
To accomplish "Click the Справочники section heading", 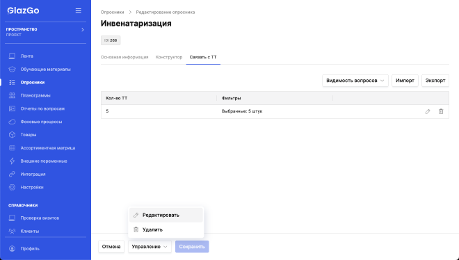I will click(23, 205).
